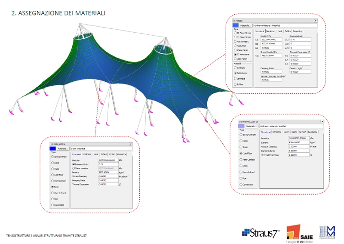Choose Orthotropic material in the Fabric panel

pos(234,73)
